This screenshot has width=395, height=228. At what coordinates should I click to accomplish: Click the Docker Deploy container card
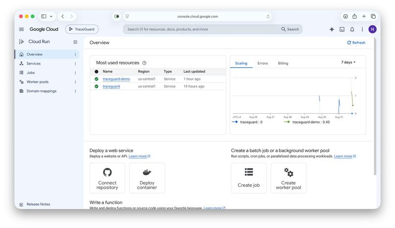[x=147, y=178]
